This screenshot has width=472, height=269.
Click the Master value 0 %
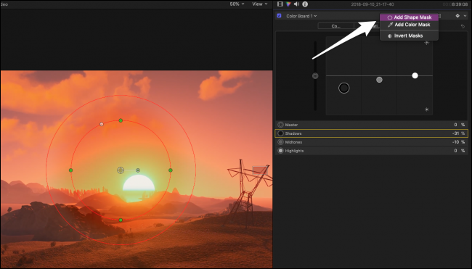[460, 125]
